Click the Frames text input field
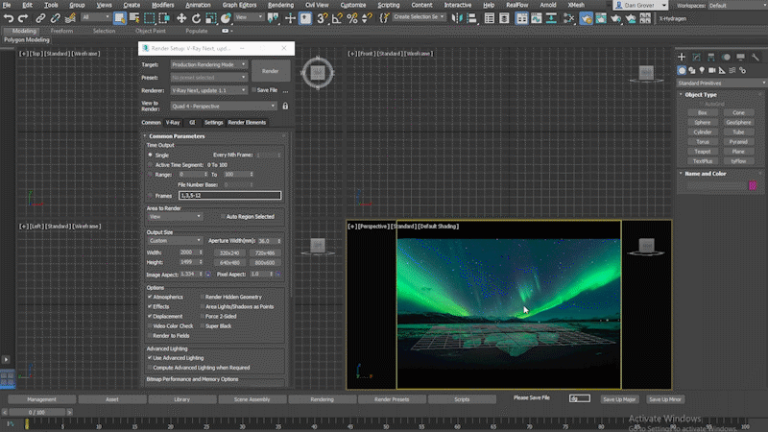The width and height of the screenshot is (768, 432). click(x=228, y=195)
